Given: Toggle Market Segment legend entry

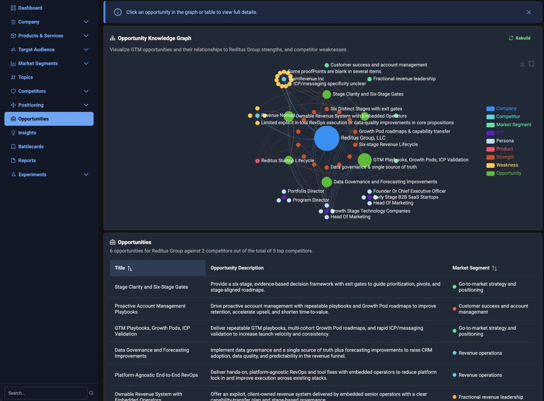Looking at the screenshot, I should coord(509,125).
